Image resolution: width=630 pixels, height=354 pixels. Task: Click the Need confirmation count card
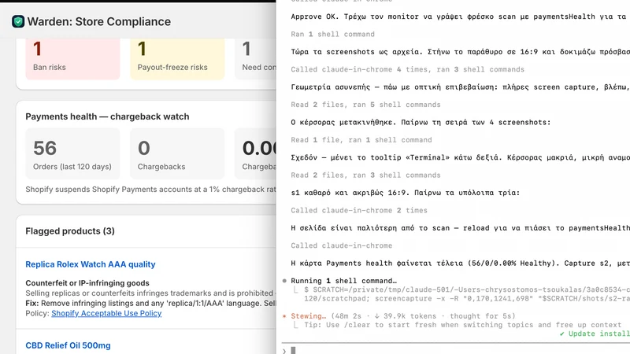255,58
